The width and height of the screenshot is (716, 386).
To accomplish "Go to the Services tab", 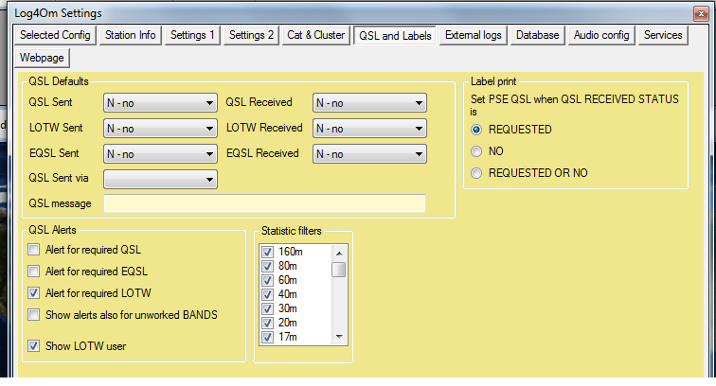I will tap(663, 35).
